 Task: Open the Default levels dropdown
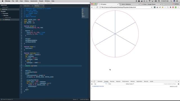coord(130,84)
